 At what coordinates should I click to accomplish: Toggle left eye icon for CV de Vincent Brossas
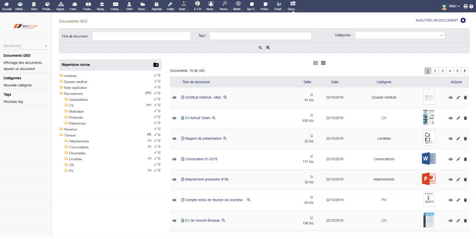pyautogui.click(x=174, y=221)
